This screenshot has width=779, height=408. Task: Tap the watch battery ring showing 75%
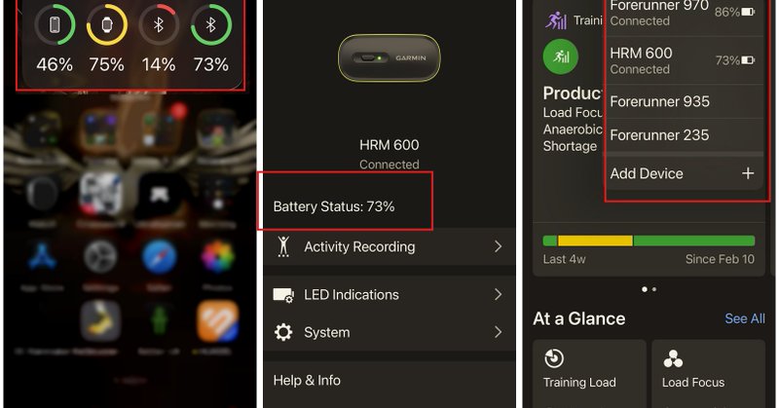pyautogui.click(x=107, y=24)
